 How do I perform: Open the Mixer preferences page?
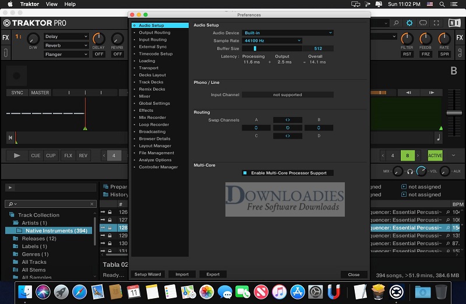[x=144, y=96]
